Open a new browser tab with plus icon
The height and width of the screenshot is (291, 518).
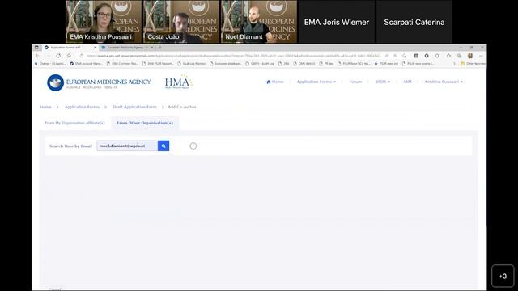pos(160,48)
